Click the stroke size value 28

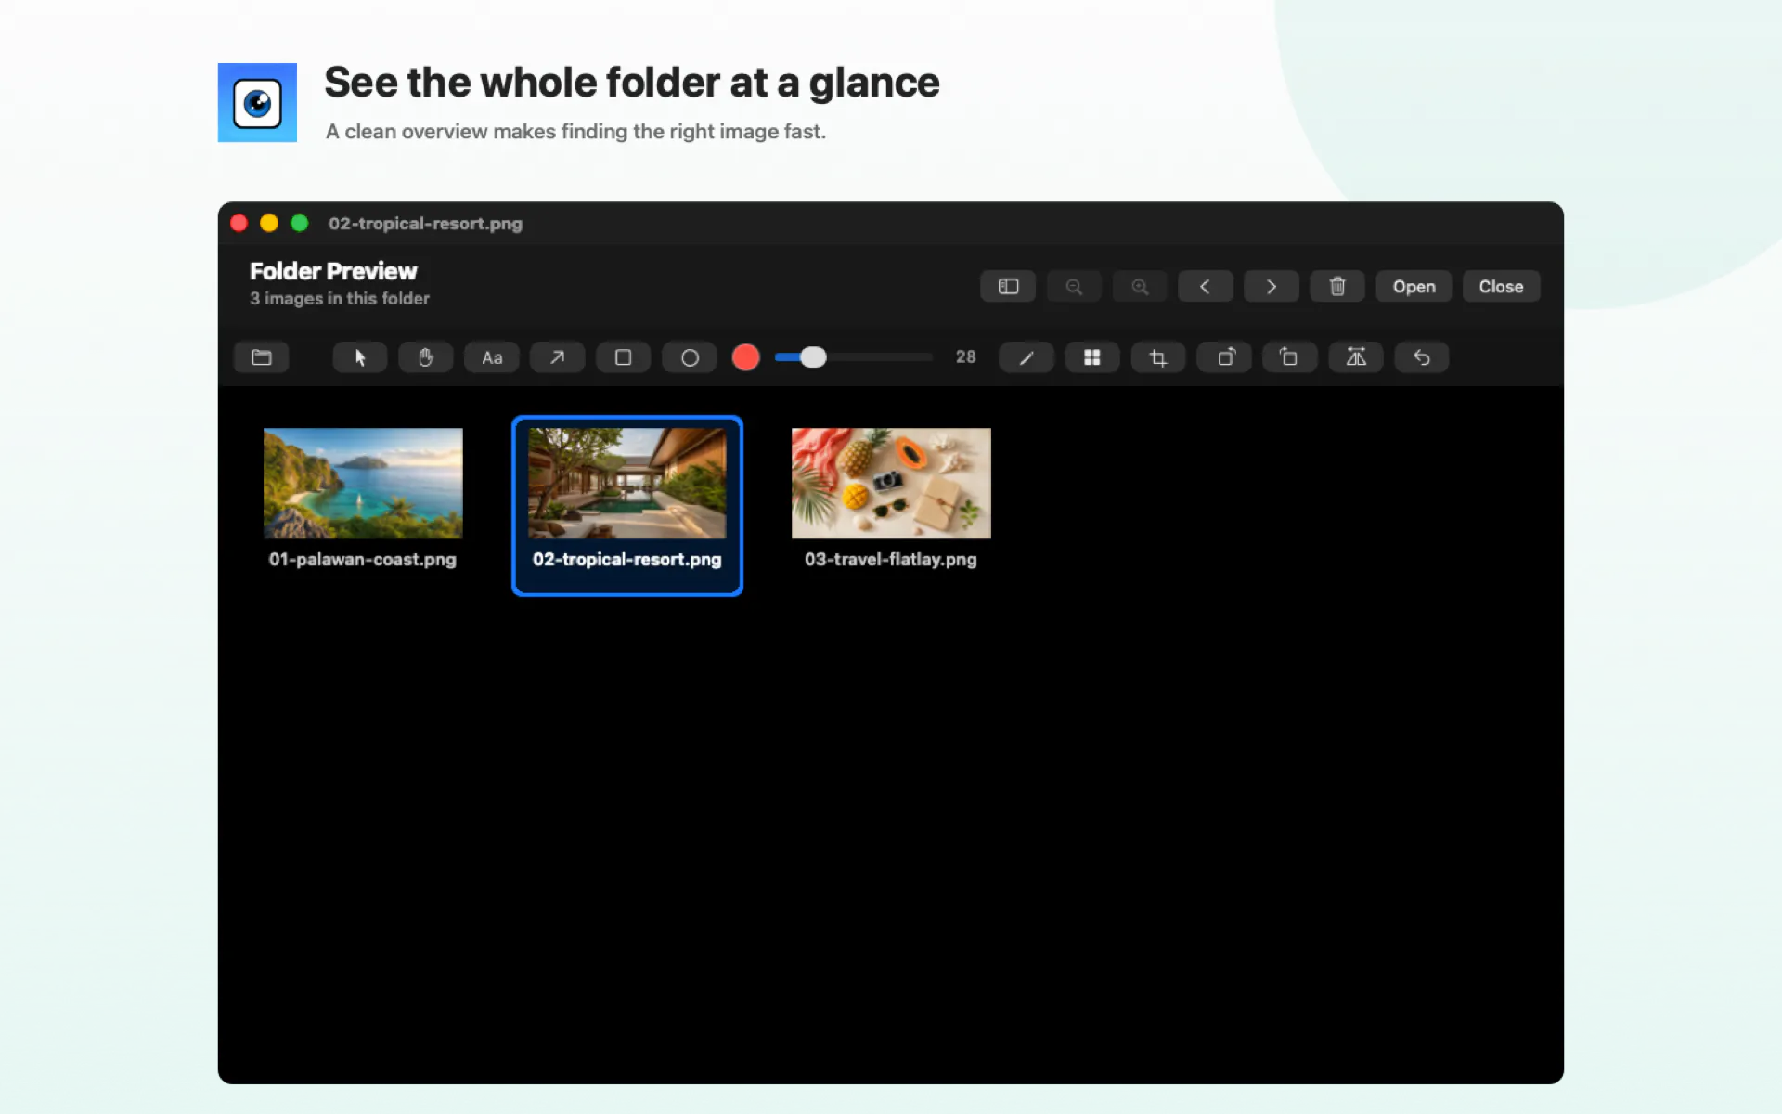coord(966,357)
